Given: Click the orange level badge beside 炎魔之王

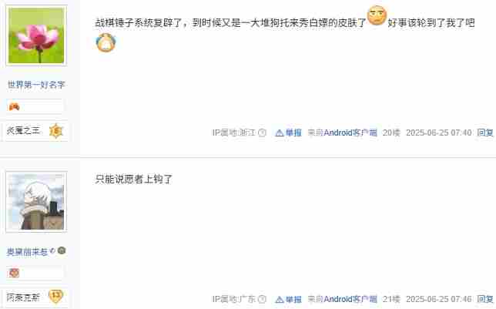Looking at the screenshot, I should (56, 131).
